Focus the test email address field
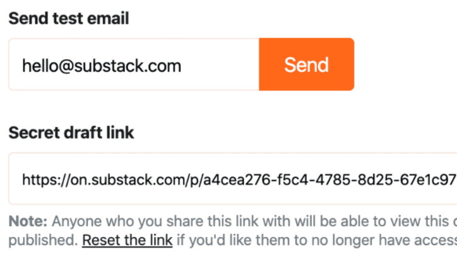 (134, 64)
